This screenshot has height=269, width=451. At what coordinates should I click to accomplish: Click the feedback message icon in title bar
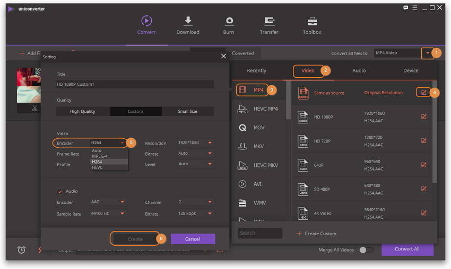(x=405, y=8)
